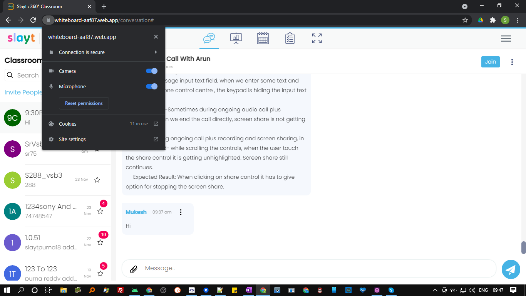Click the Mukesh sender name

pos(136,212)
